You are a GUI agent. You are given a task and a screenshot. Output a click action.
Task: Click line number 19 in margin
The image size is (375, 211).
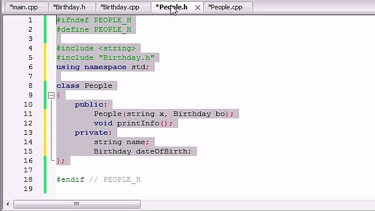click(28, 189)
